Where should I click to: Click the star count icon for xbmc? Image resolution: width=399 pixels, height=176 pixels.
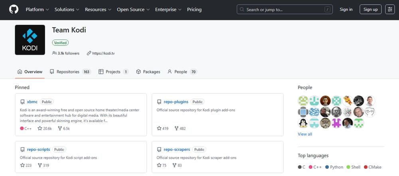pyautogui.click(x=40, y=129)
